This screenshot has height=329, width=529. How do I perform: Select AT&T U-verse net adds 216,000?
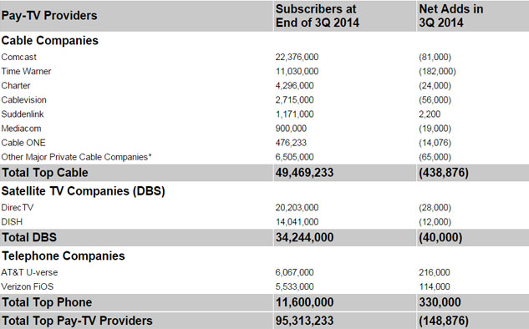coord(435,272)
